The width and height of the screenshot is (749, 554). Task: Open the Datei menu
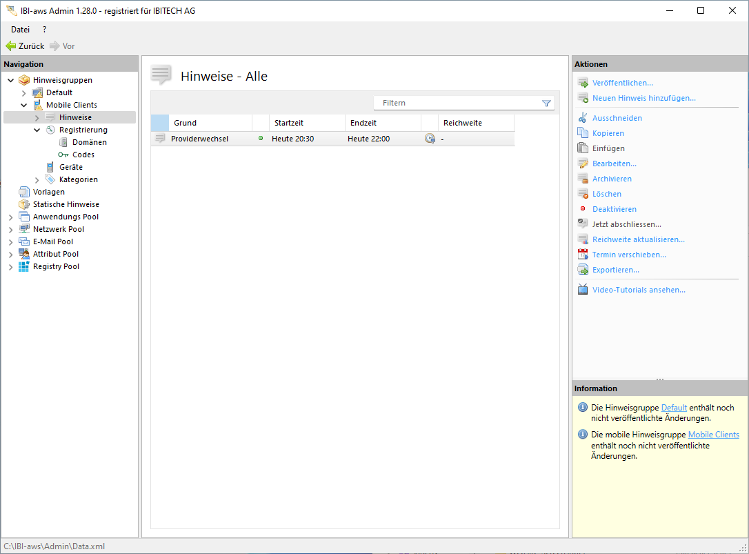tap(20, 30)
